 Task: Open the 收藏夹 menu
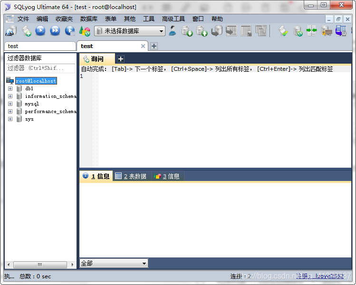click(x=64, y=19)
